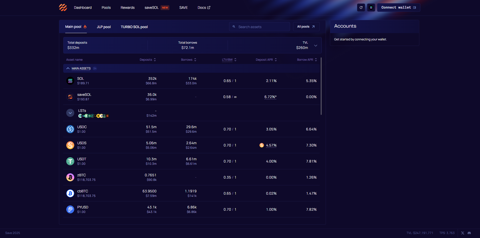Open the Rewards nav item
The image size is (480, 238).
(x=127, y=8)
